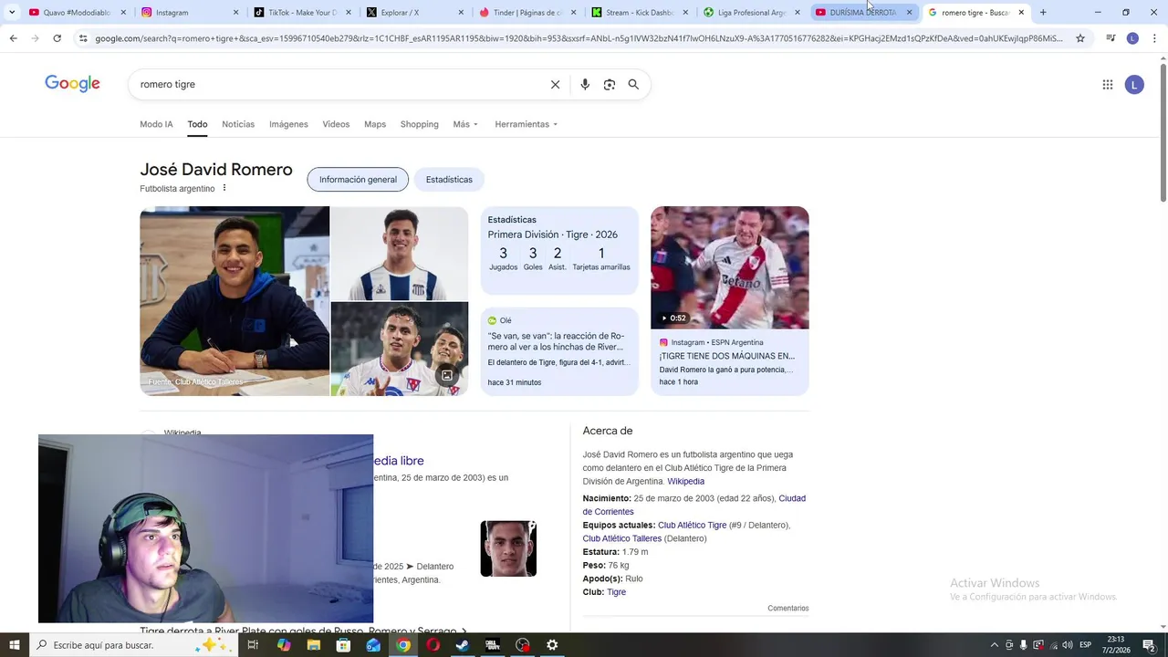Screen dimensions: 1168x657
Task: Open the Club Atlético Talleres team link
Action: point(621,538)
